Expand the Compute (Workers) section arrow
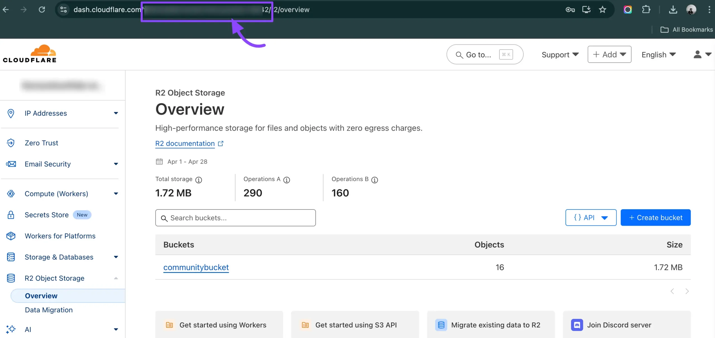The width and height of the screenshot is (715, 338). coord(116,193)
